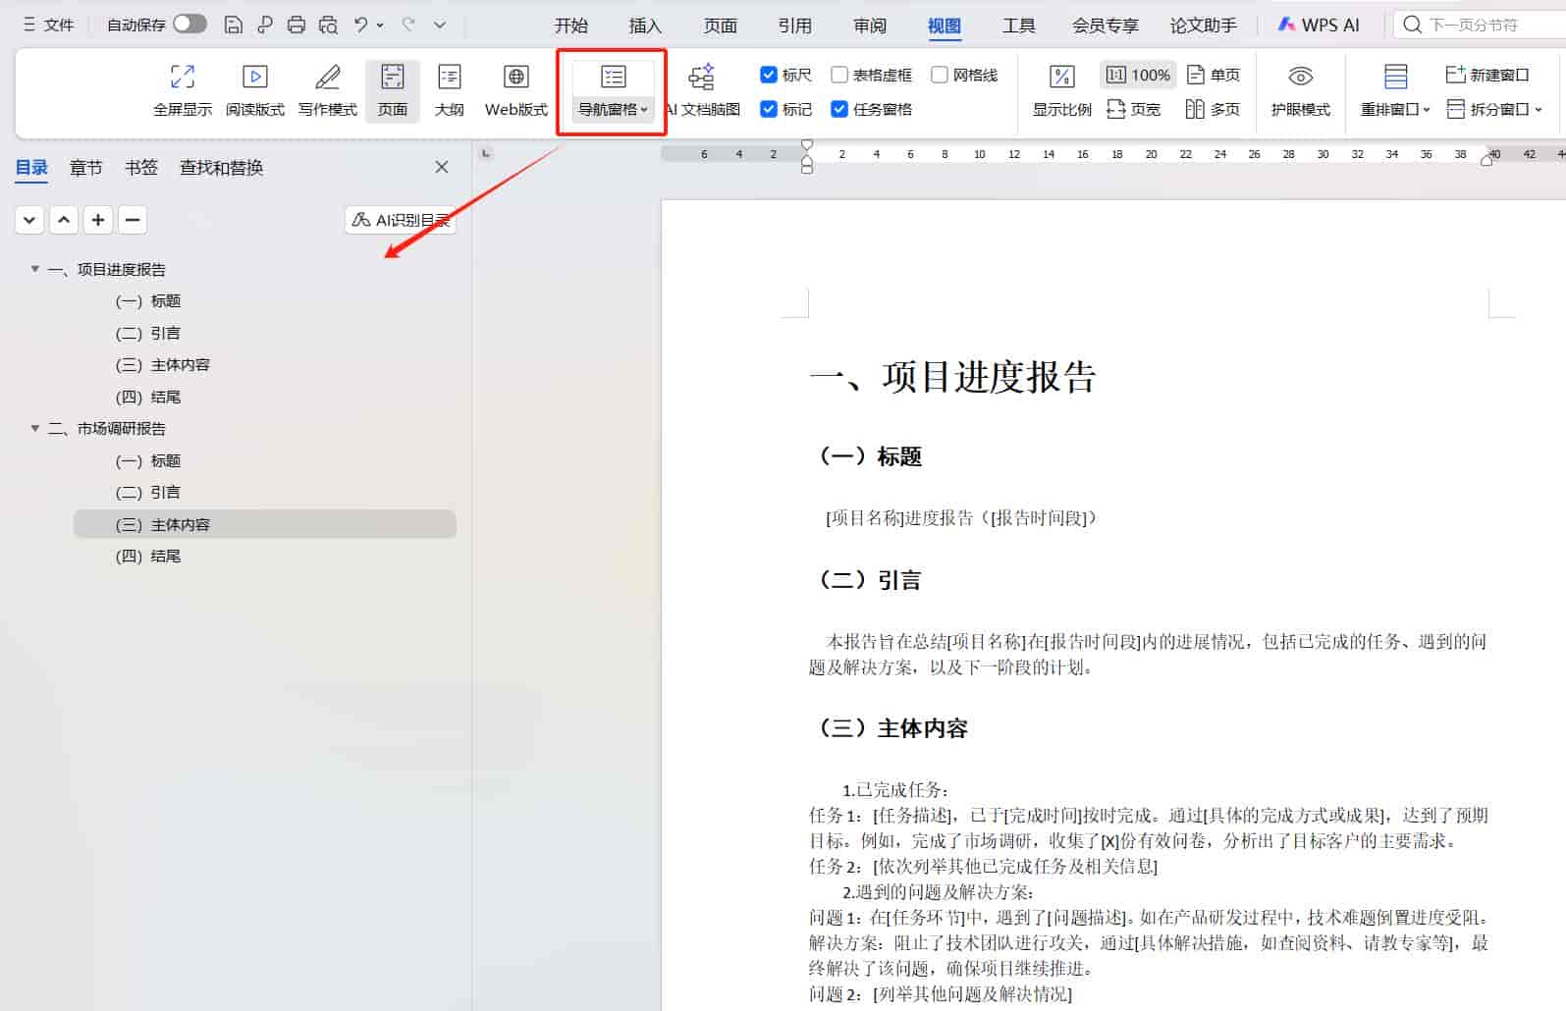Enable the 网格线 checkbox
The height and width of the screenshot is (1011, 1566).
tap(940, 75)
